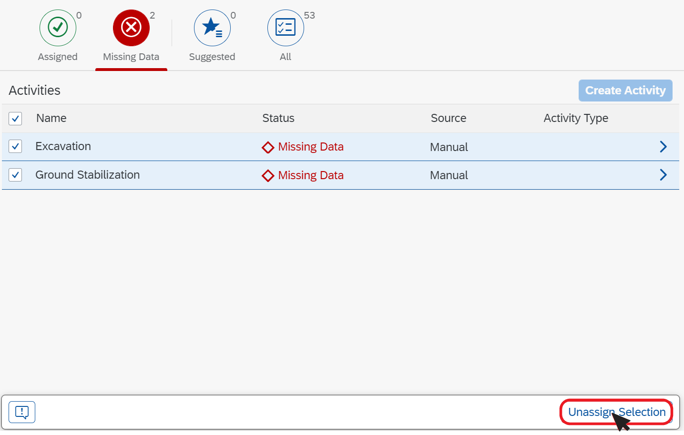Click the All tab label
The width and height of the screenshot is (684, 435).
click(x=286, y=57)
